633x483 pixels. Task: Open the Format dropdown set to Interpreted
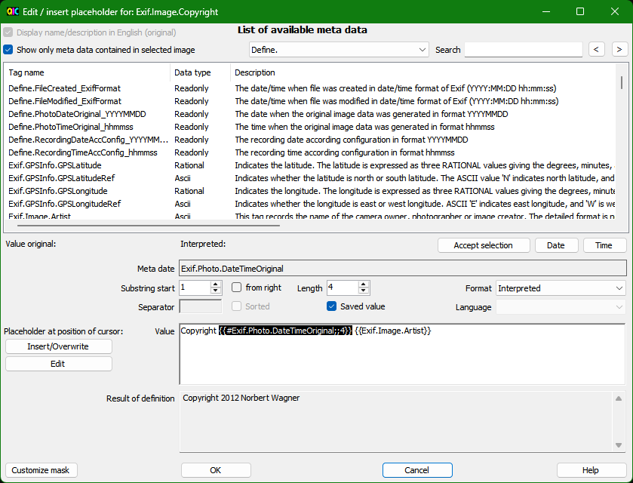click(561, 288)
